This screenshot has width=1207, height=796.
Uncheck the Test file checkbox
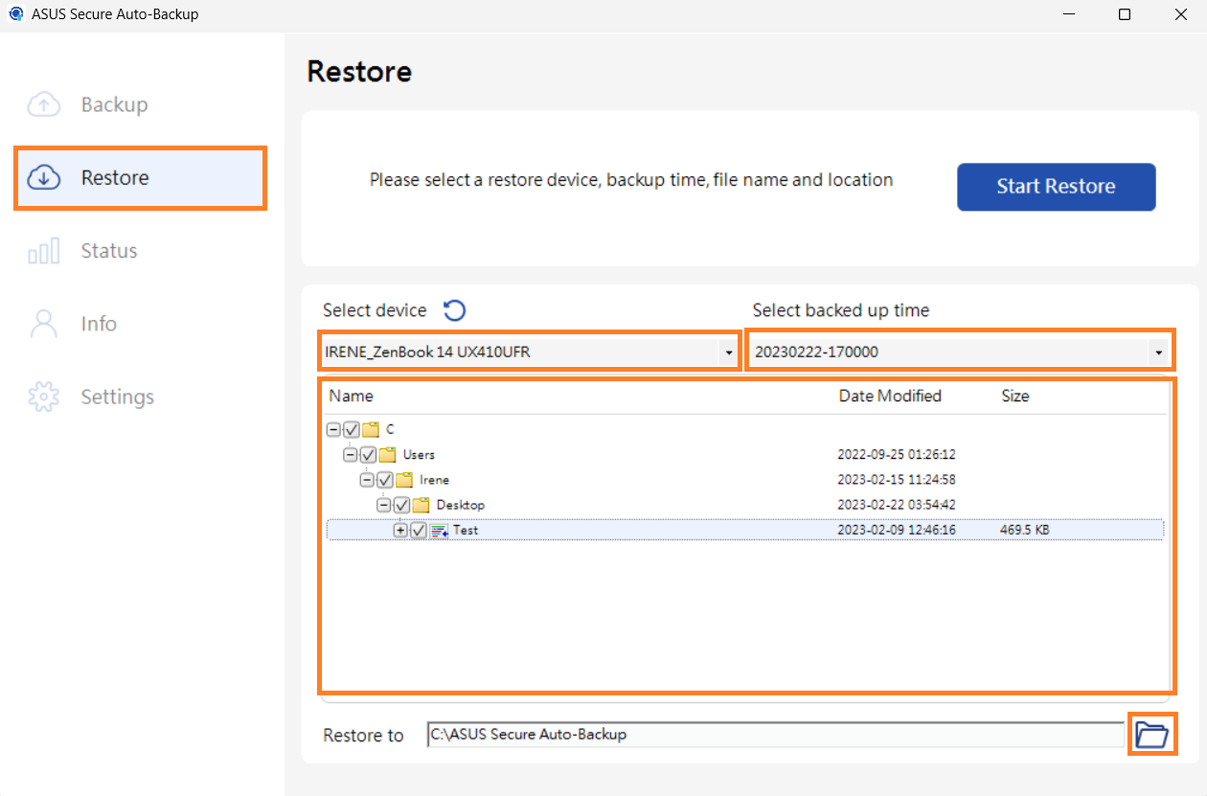418,530
